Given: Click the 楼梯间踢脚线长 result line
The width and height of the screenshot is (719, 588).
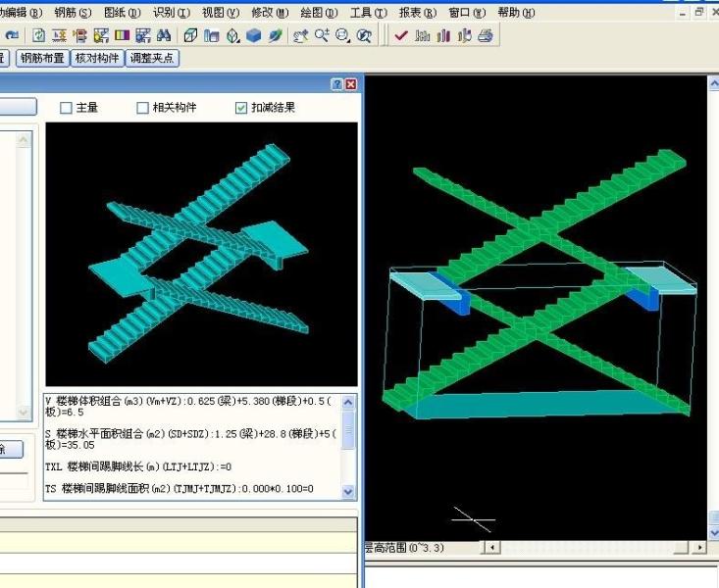Looking at the screenshot, I should point(138,467).
